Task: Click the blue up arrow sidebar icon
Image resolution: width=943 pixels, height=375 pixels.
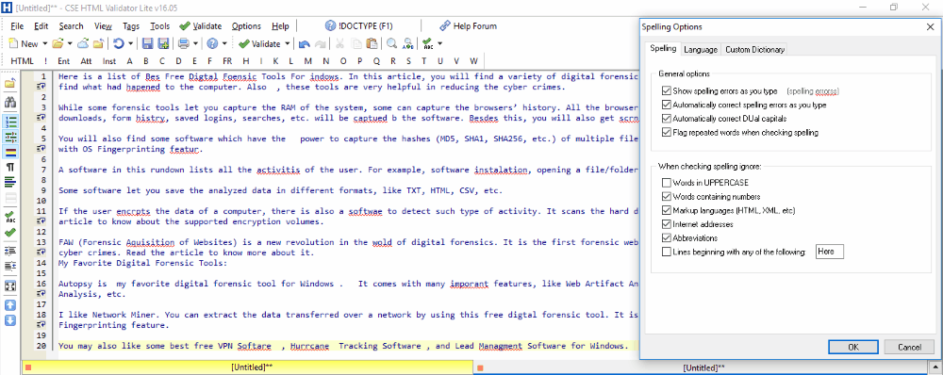Action: pyautogui.click(x=10, y=305)
